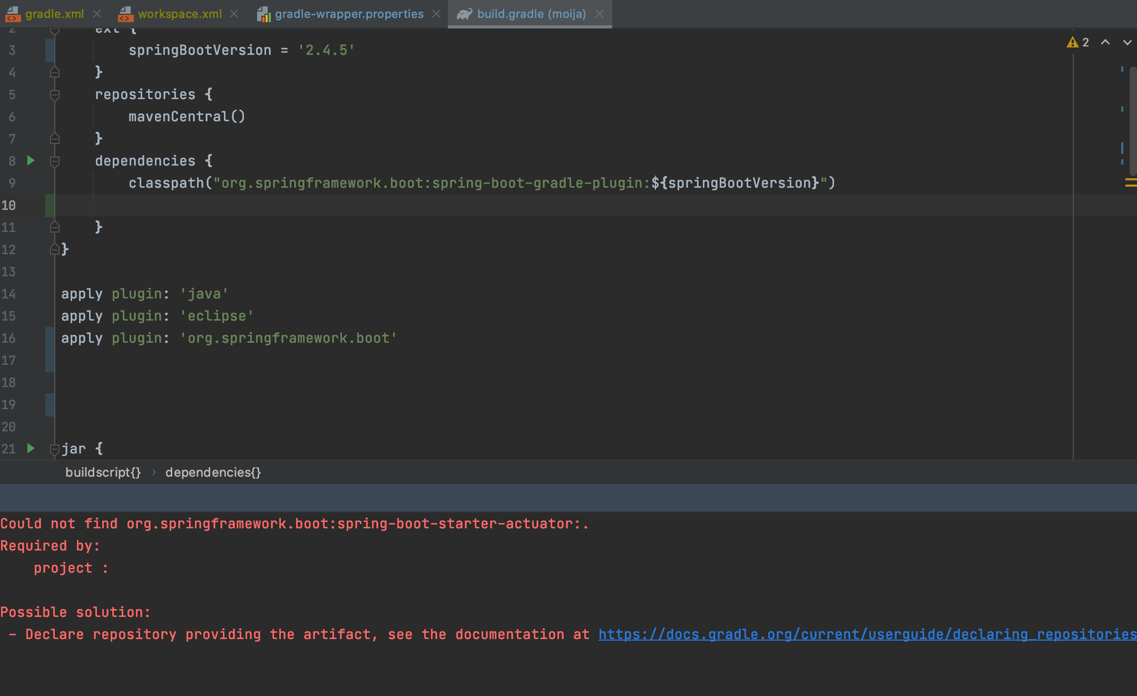Close the build.gradle (moija) tab
The width and height of the screenshot is (1137, 696).
coord(600,14)
